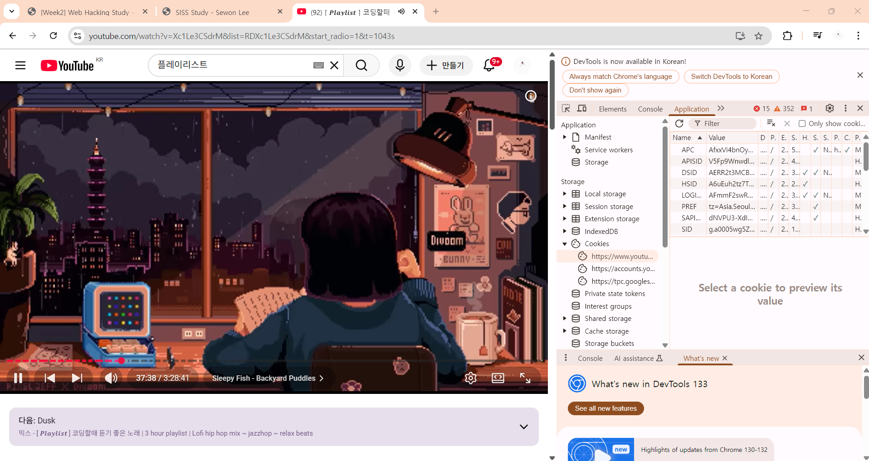Mute the video player volume
The image size is (869, 461).
[111, 378]
